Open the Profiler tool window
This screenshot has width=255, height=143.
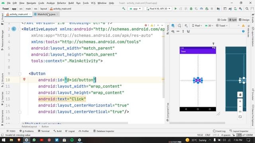tap(84, 131)
